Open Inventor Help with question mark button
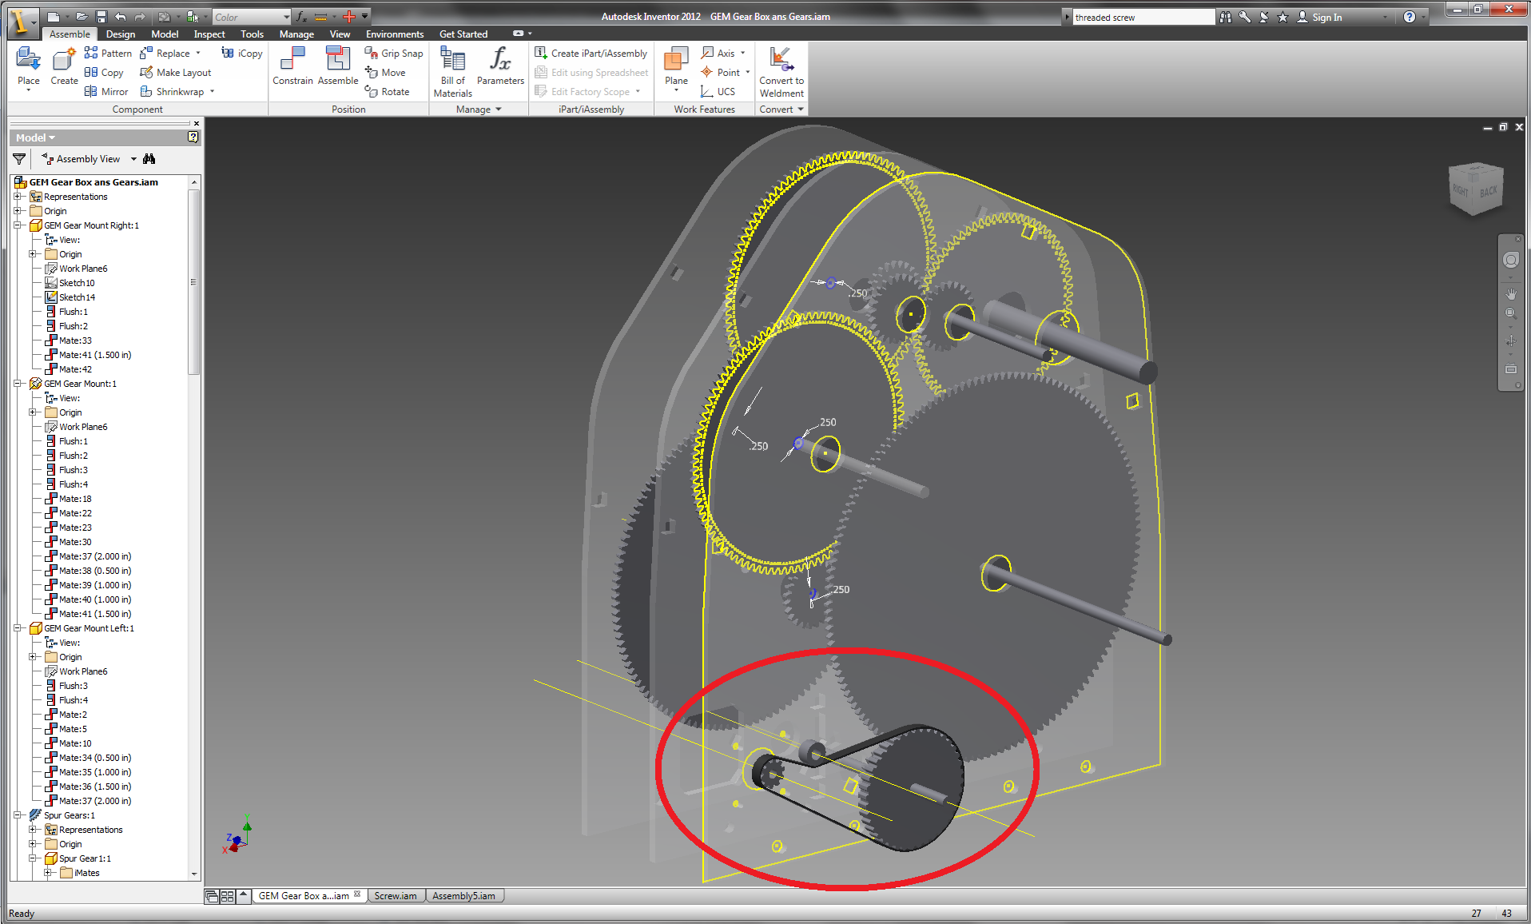1531x924 pixels. tap(1411, 16)
